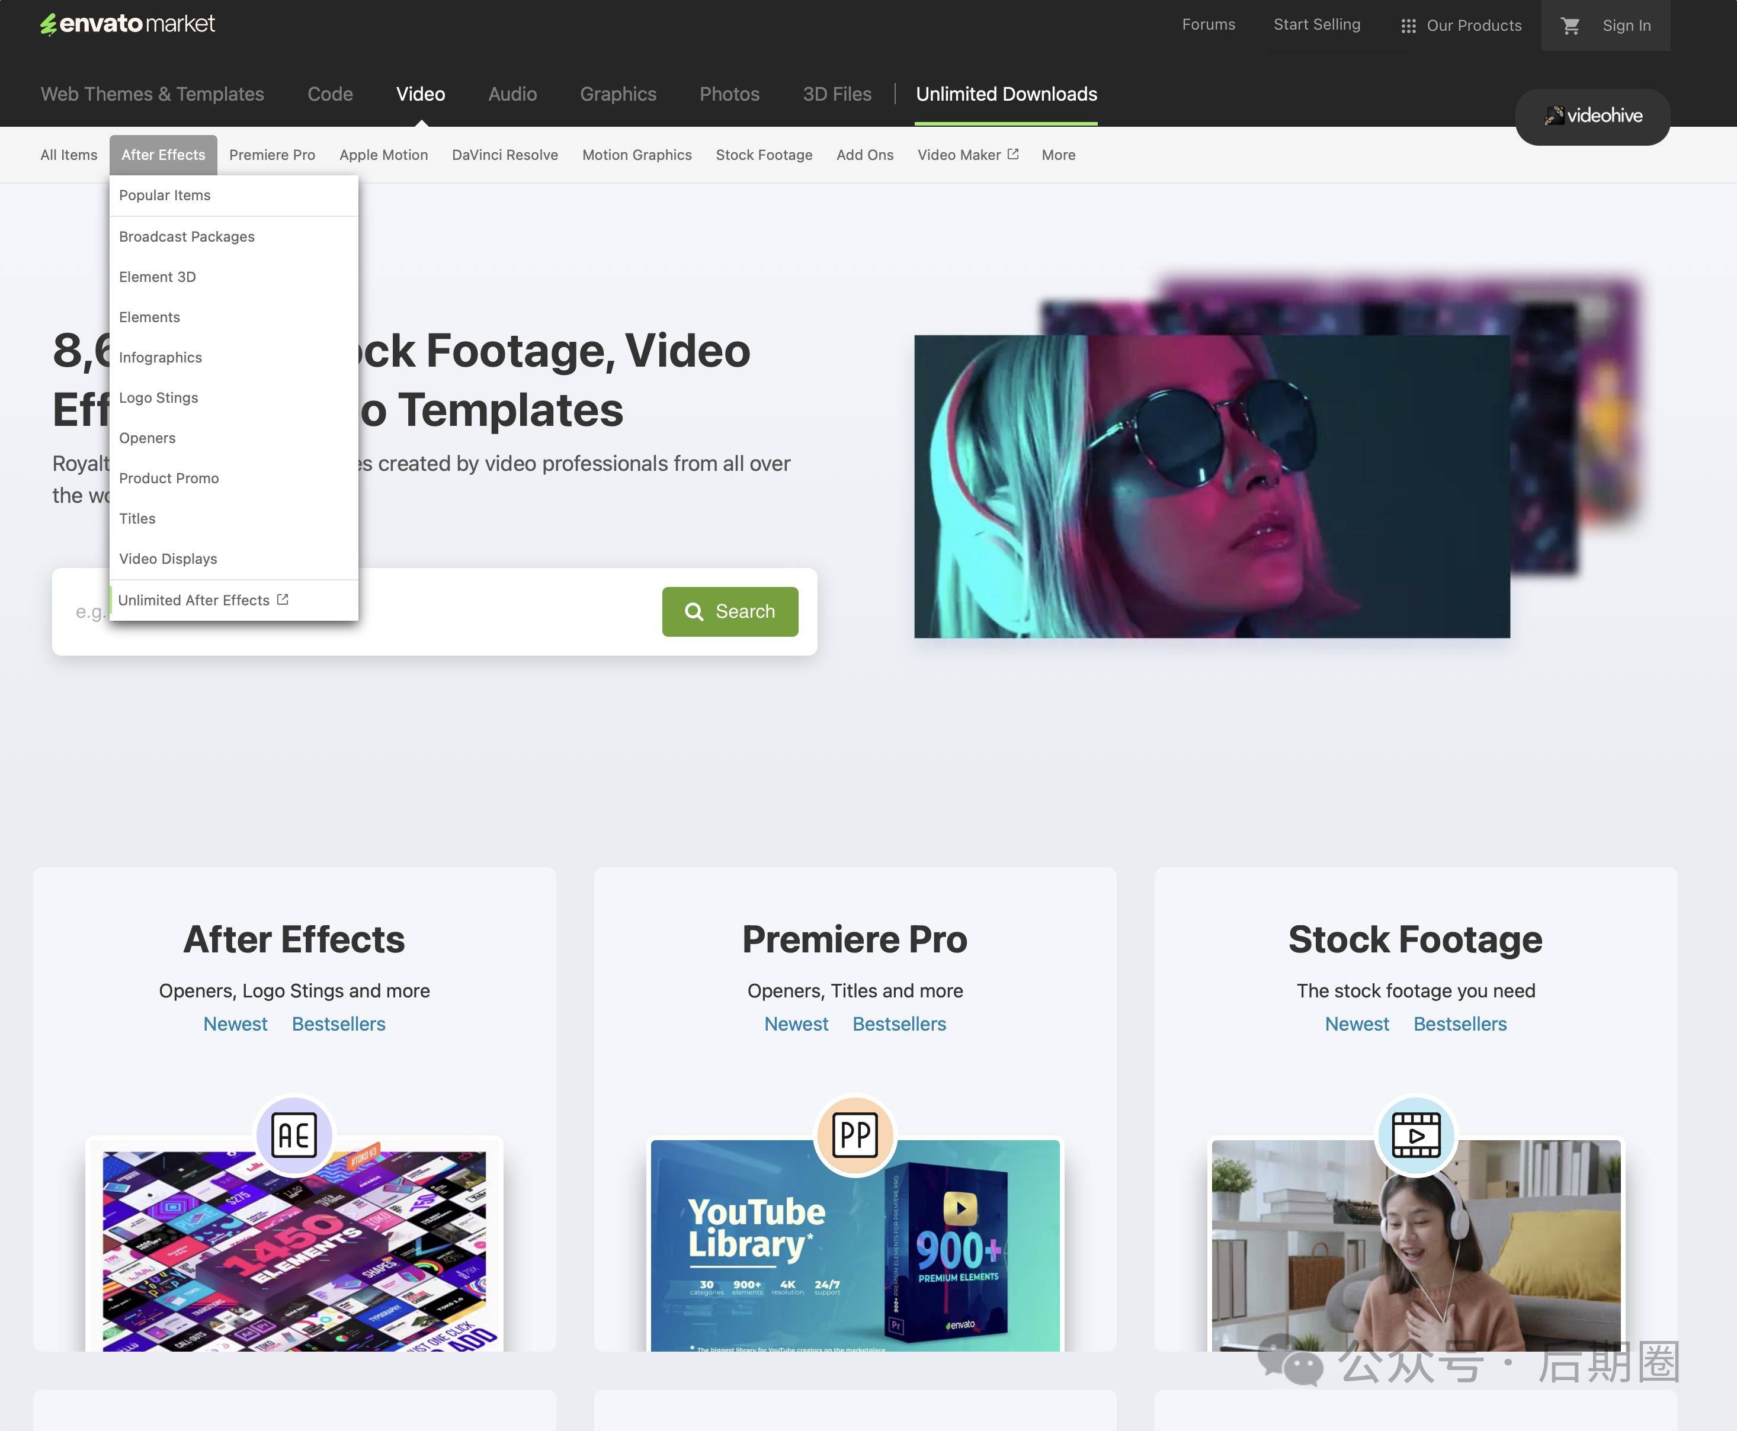Open Newest under Stock Footage card
Screen dimensions: 1737x1431
(x=1356, y=1023)
